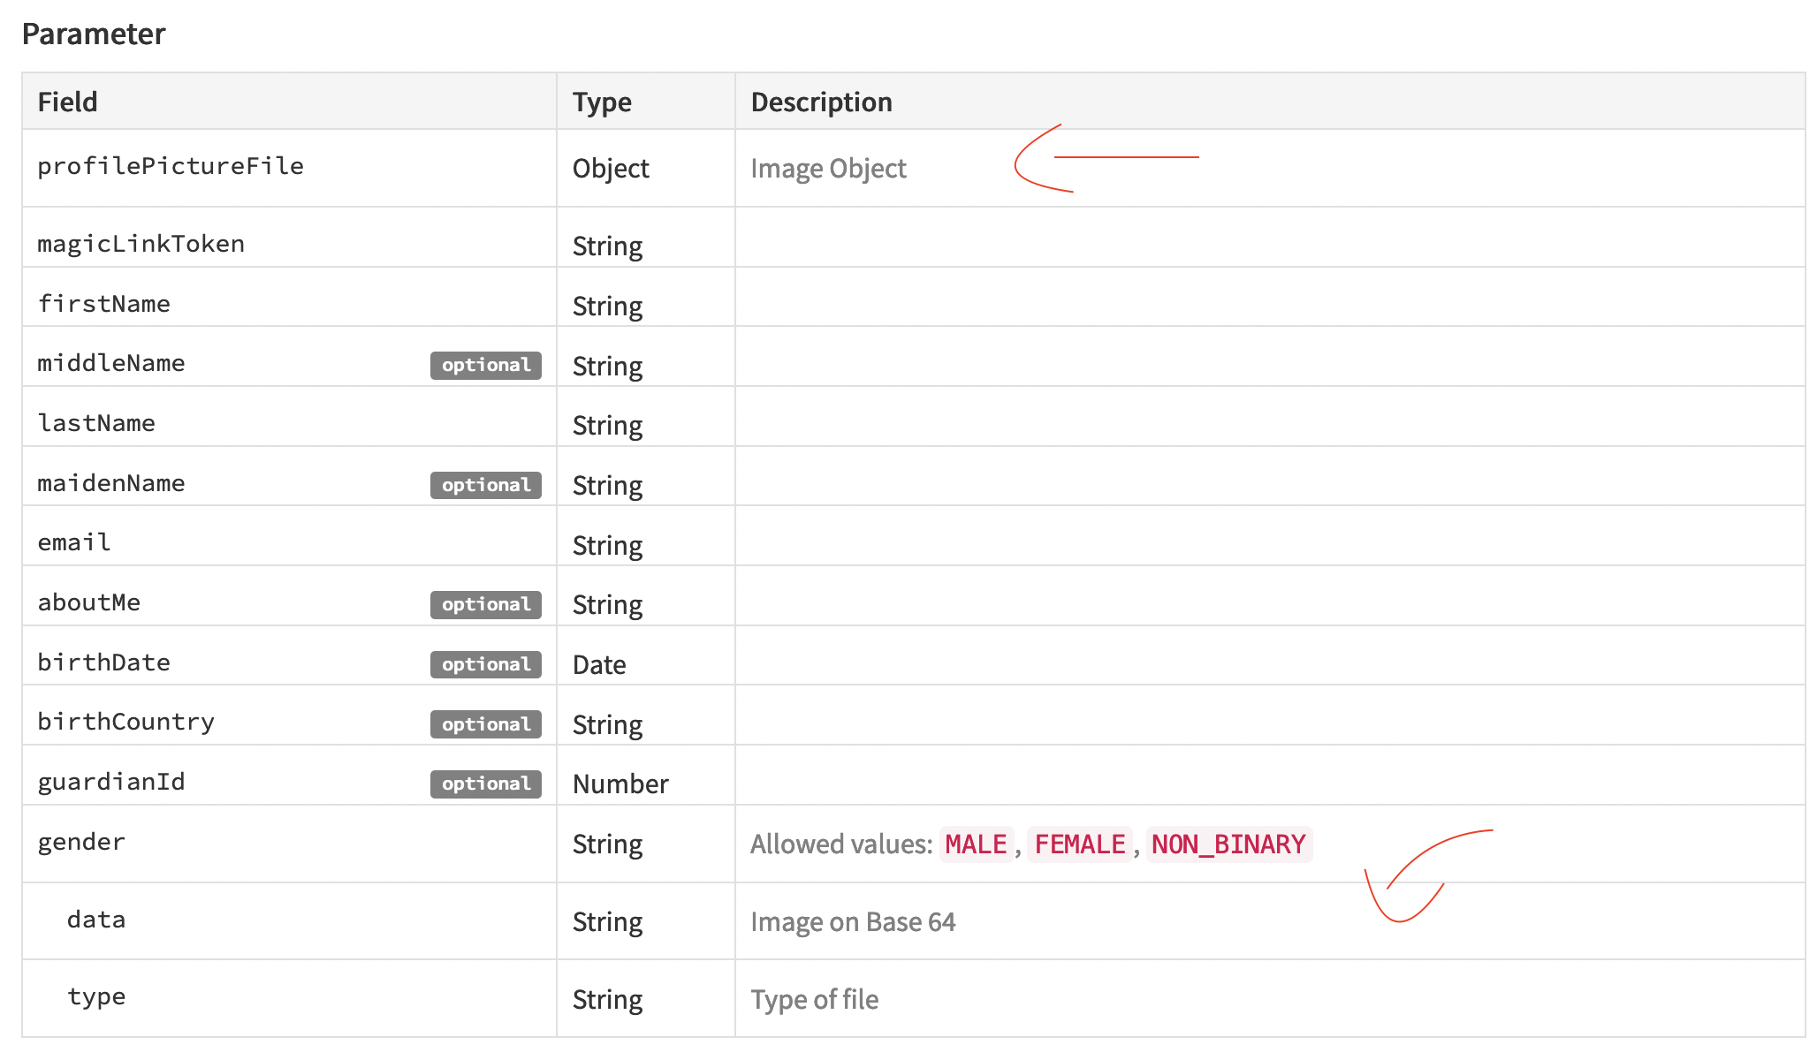Viewport: 1817px width, 1060px height.
Task: Select the Date type in birthDate row
Action: tap(599, 665)
